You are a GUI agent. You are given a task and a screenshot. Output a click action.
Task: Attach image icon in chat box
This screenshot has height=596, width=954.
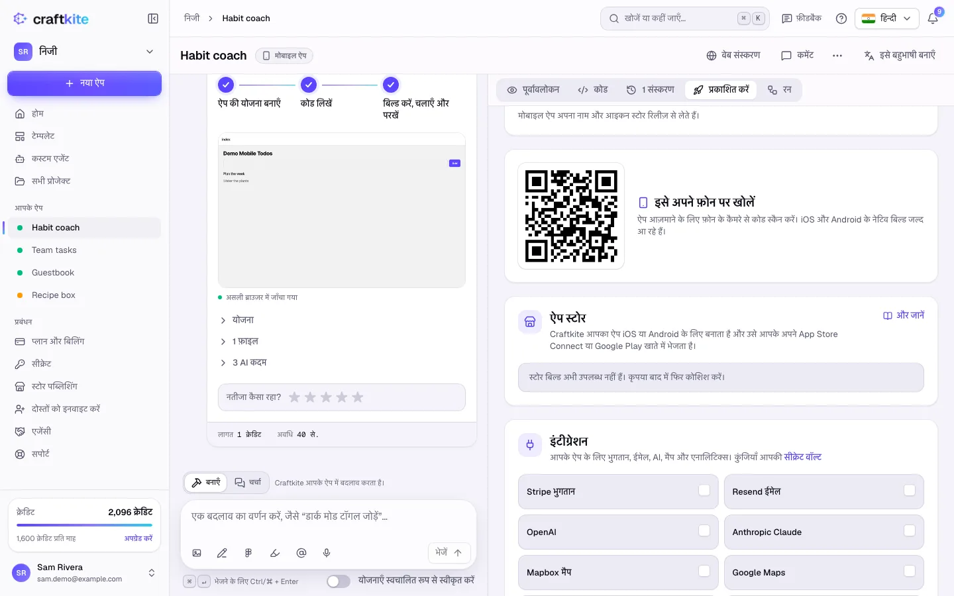[197, 553]
